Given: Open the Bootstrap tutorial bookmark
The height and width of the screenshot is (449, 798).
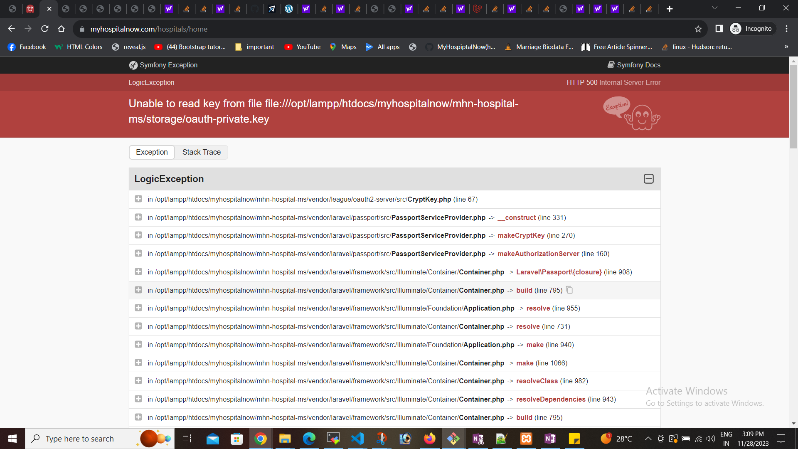Looking at the screenshot, I should coord(190,47).
